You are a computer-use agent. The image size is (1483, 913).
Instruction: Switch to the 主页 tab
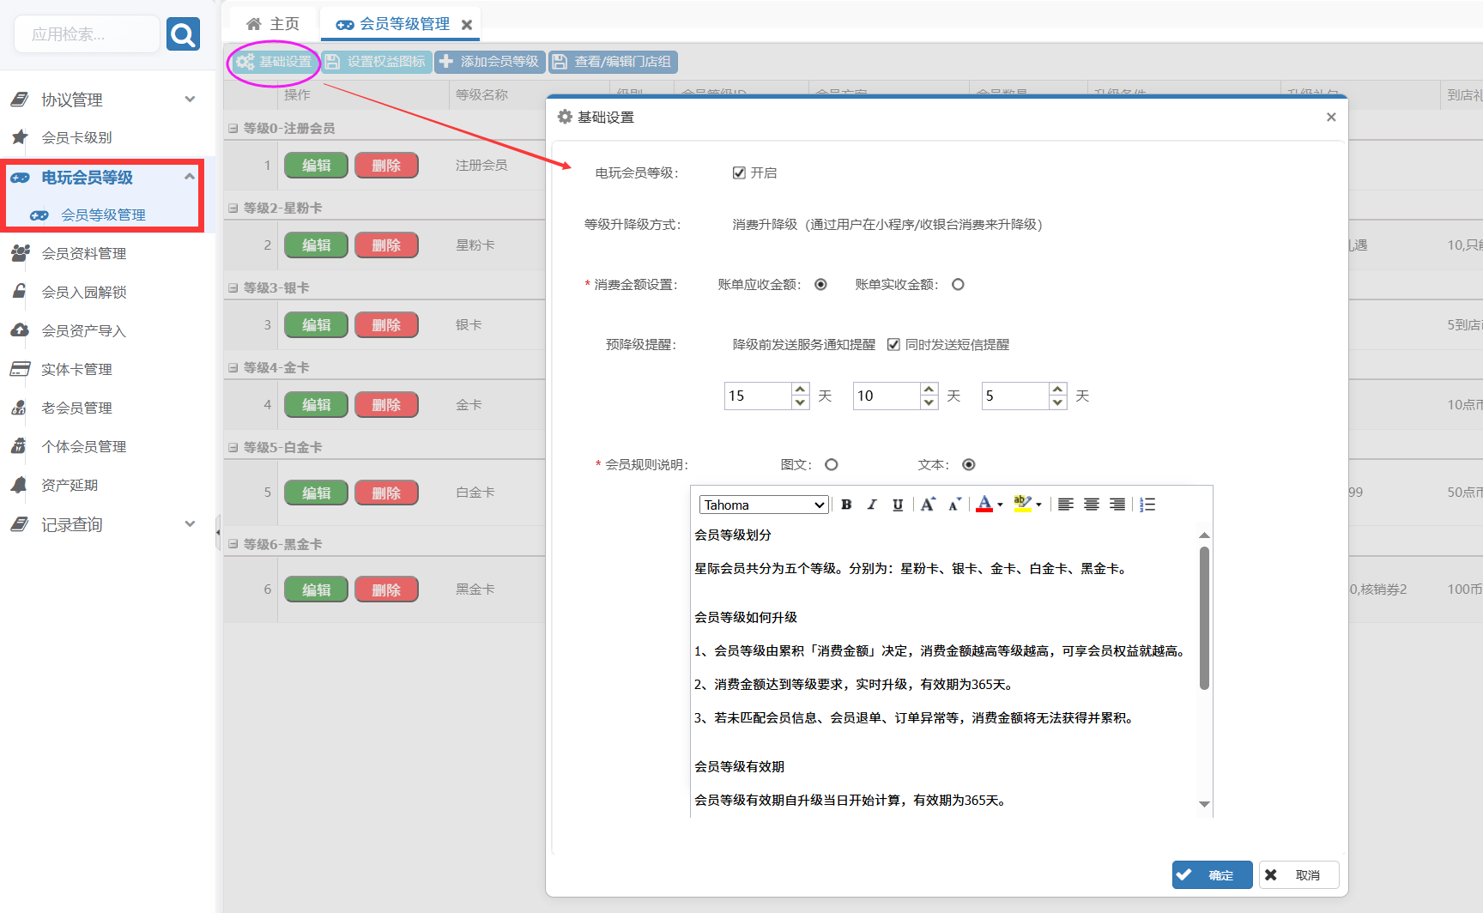click(x=273, y=24)
